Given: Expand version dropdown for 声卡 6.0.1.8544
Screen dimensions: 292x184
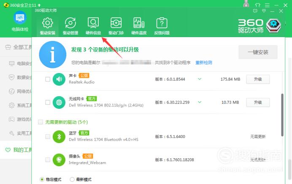Looking at the screenshot, I should (x=200, y=79).
